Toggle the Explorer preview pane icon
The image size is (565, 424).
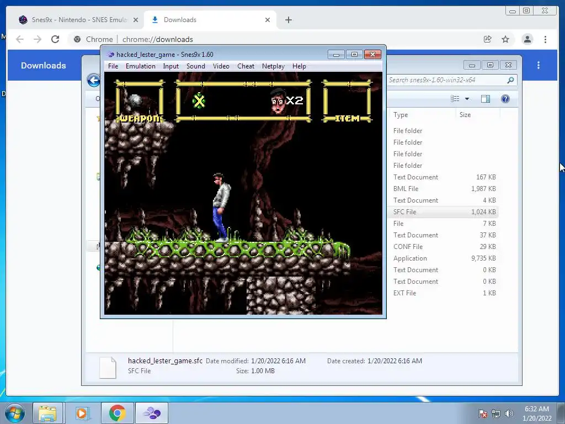pyautogui.click(x=486, y=99)
